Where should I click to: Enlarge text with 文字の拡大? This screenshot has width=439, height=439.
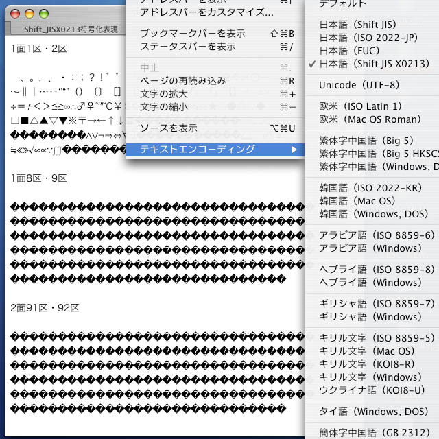(215, 94)
